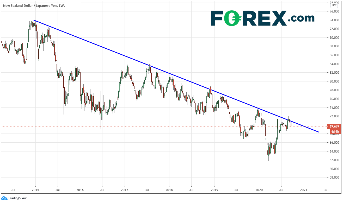Click the JPY currency label on price axis
Screen dimensions: 343x203
[334, 5]
